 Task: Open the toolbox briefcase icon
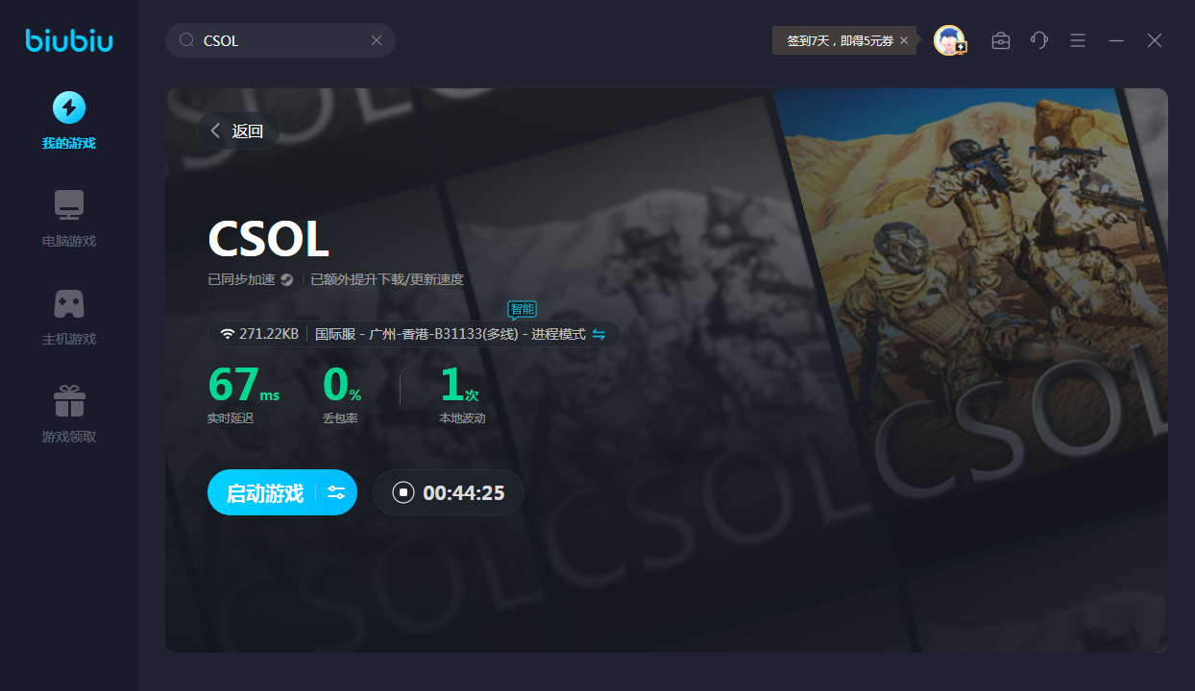coord(1001,40)
